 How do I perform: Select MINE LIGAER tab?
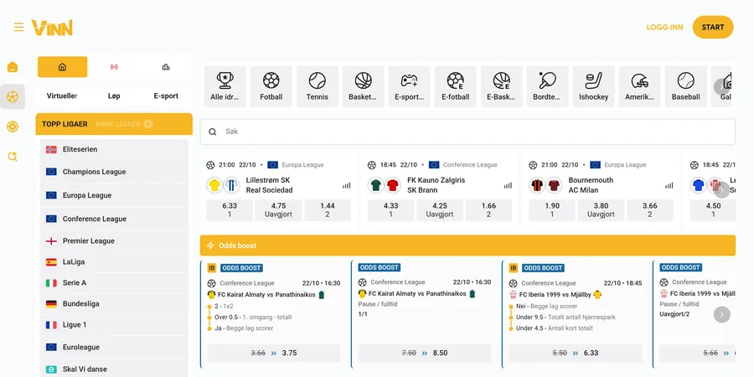pos(124,124)
